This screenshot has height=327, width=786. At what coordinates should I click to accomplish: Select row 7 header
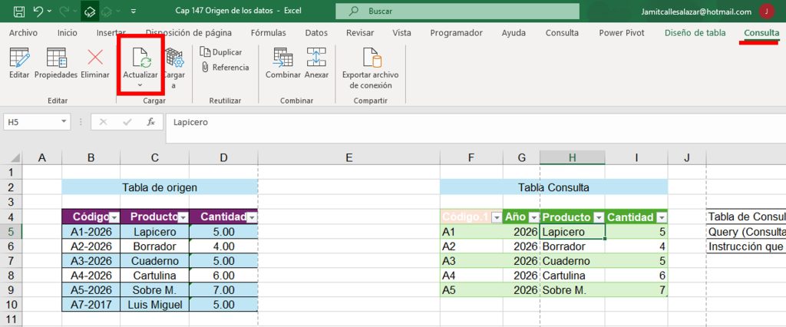click(x=11, y=261)
